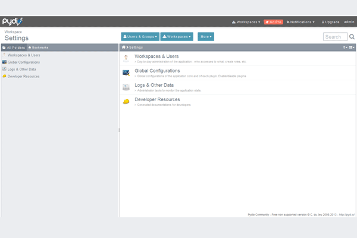Select Logs & Other Data in sidebar tree

(26, 69)
